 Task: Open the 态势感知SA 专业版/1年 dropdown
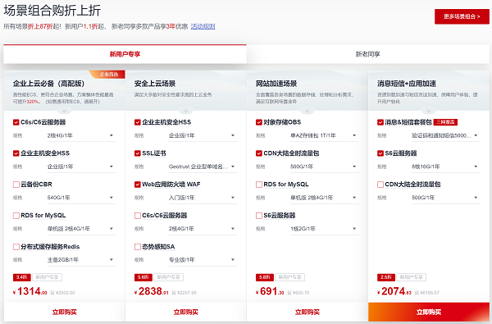click(203, 260)
